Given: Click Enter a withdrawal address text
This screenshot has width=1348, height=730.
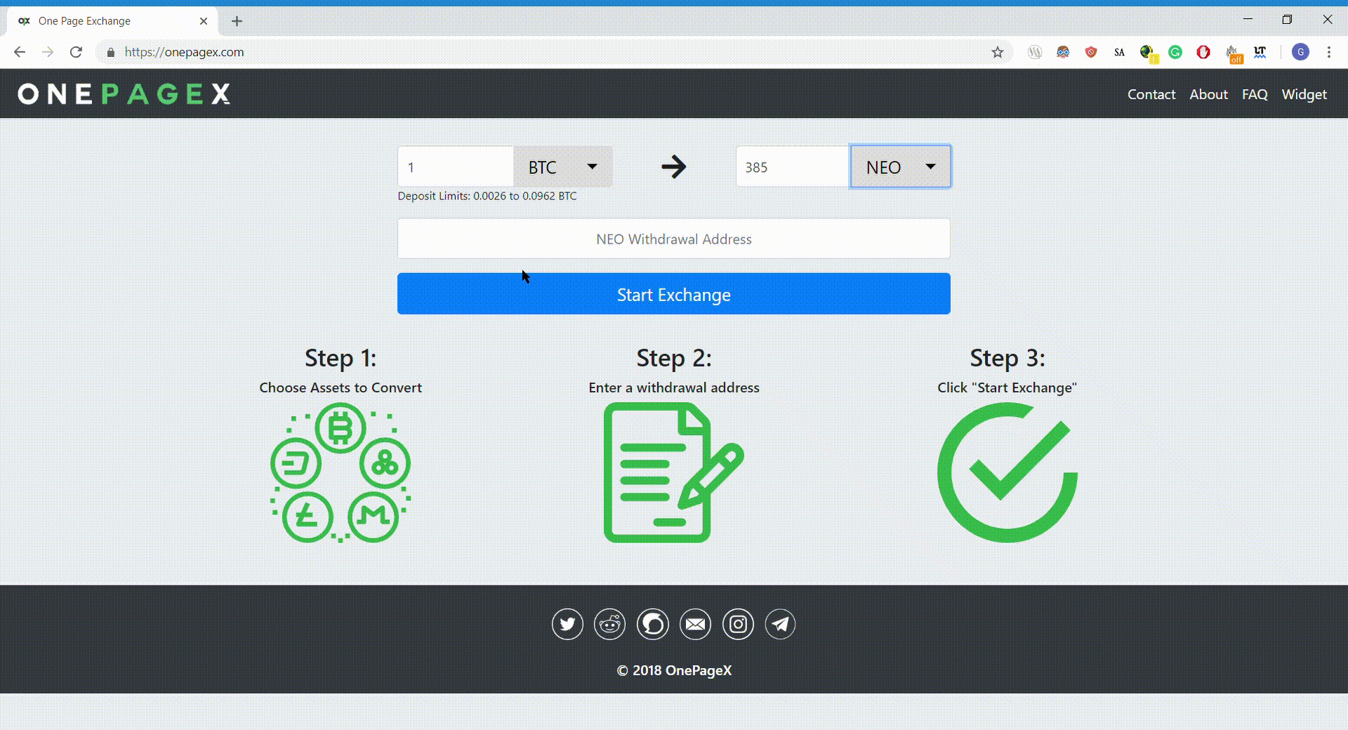Looking at the screenshot, I should pyautogui.click(x=674, y=387).
